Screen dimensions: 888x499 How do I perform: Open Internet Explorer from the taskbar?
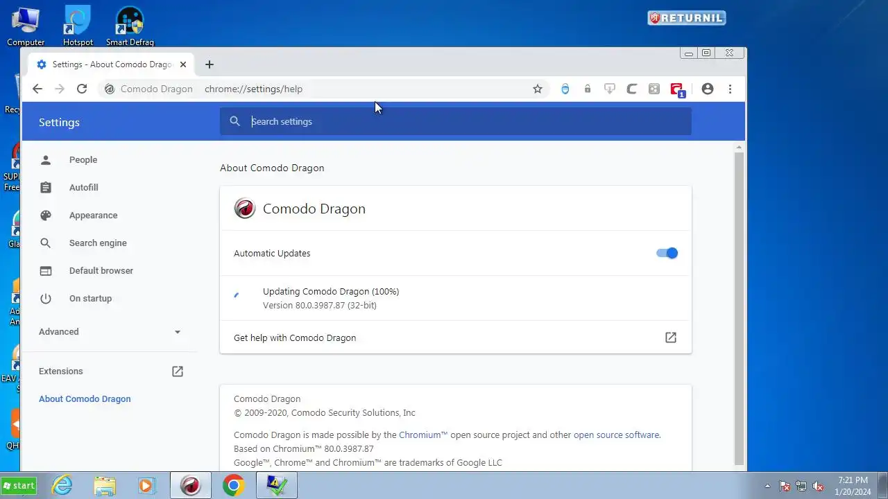[x=62, y=486]
